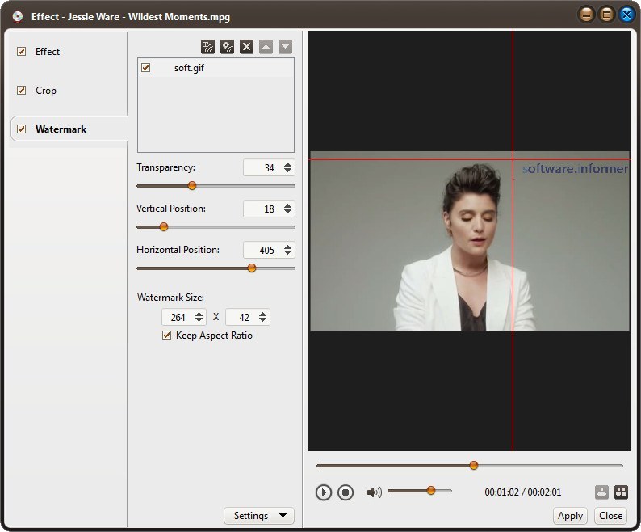This screenshot has height=532, width=641.
Task: Decrease the Horizontal Position value
Action: click(x=287, y=253)
